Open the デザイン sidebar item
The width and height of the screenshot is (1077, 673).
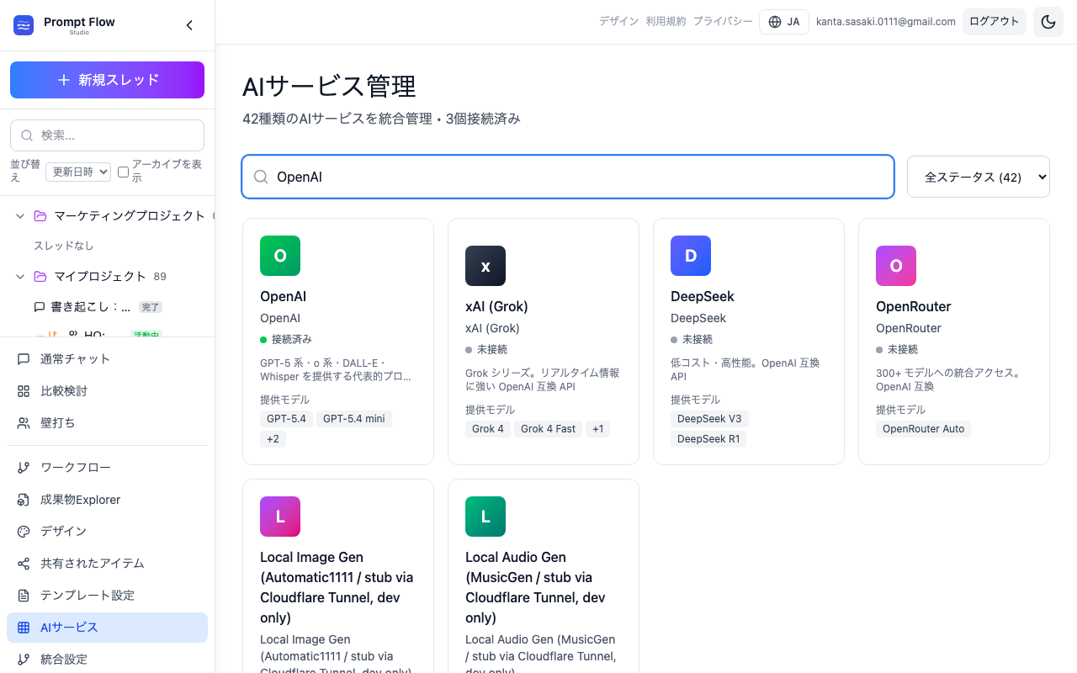(107, 532)
